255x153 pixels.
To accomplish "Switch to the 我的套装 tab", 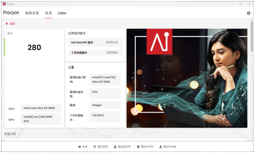I will (x=32, y=13).
